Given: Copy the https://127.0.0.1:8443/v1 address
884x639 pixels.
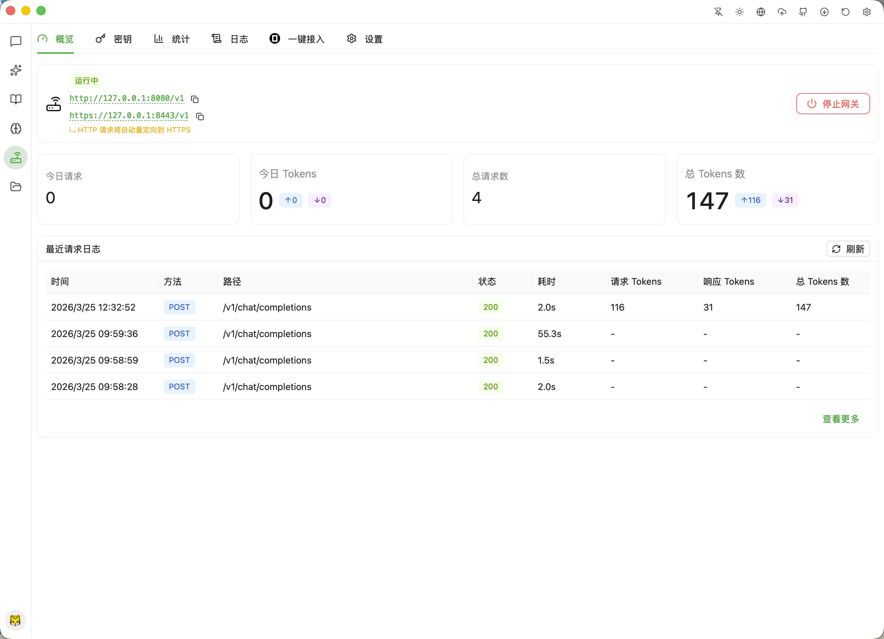Looking at the screenshot, I should [x=200, y=117].
